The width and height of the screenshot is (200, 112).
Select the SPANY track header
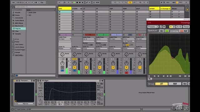pos(154,8)
